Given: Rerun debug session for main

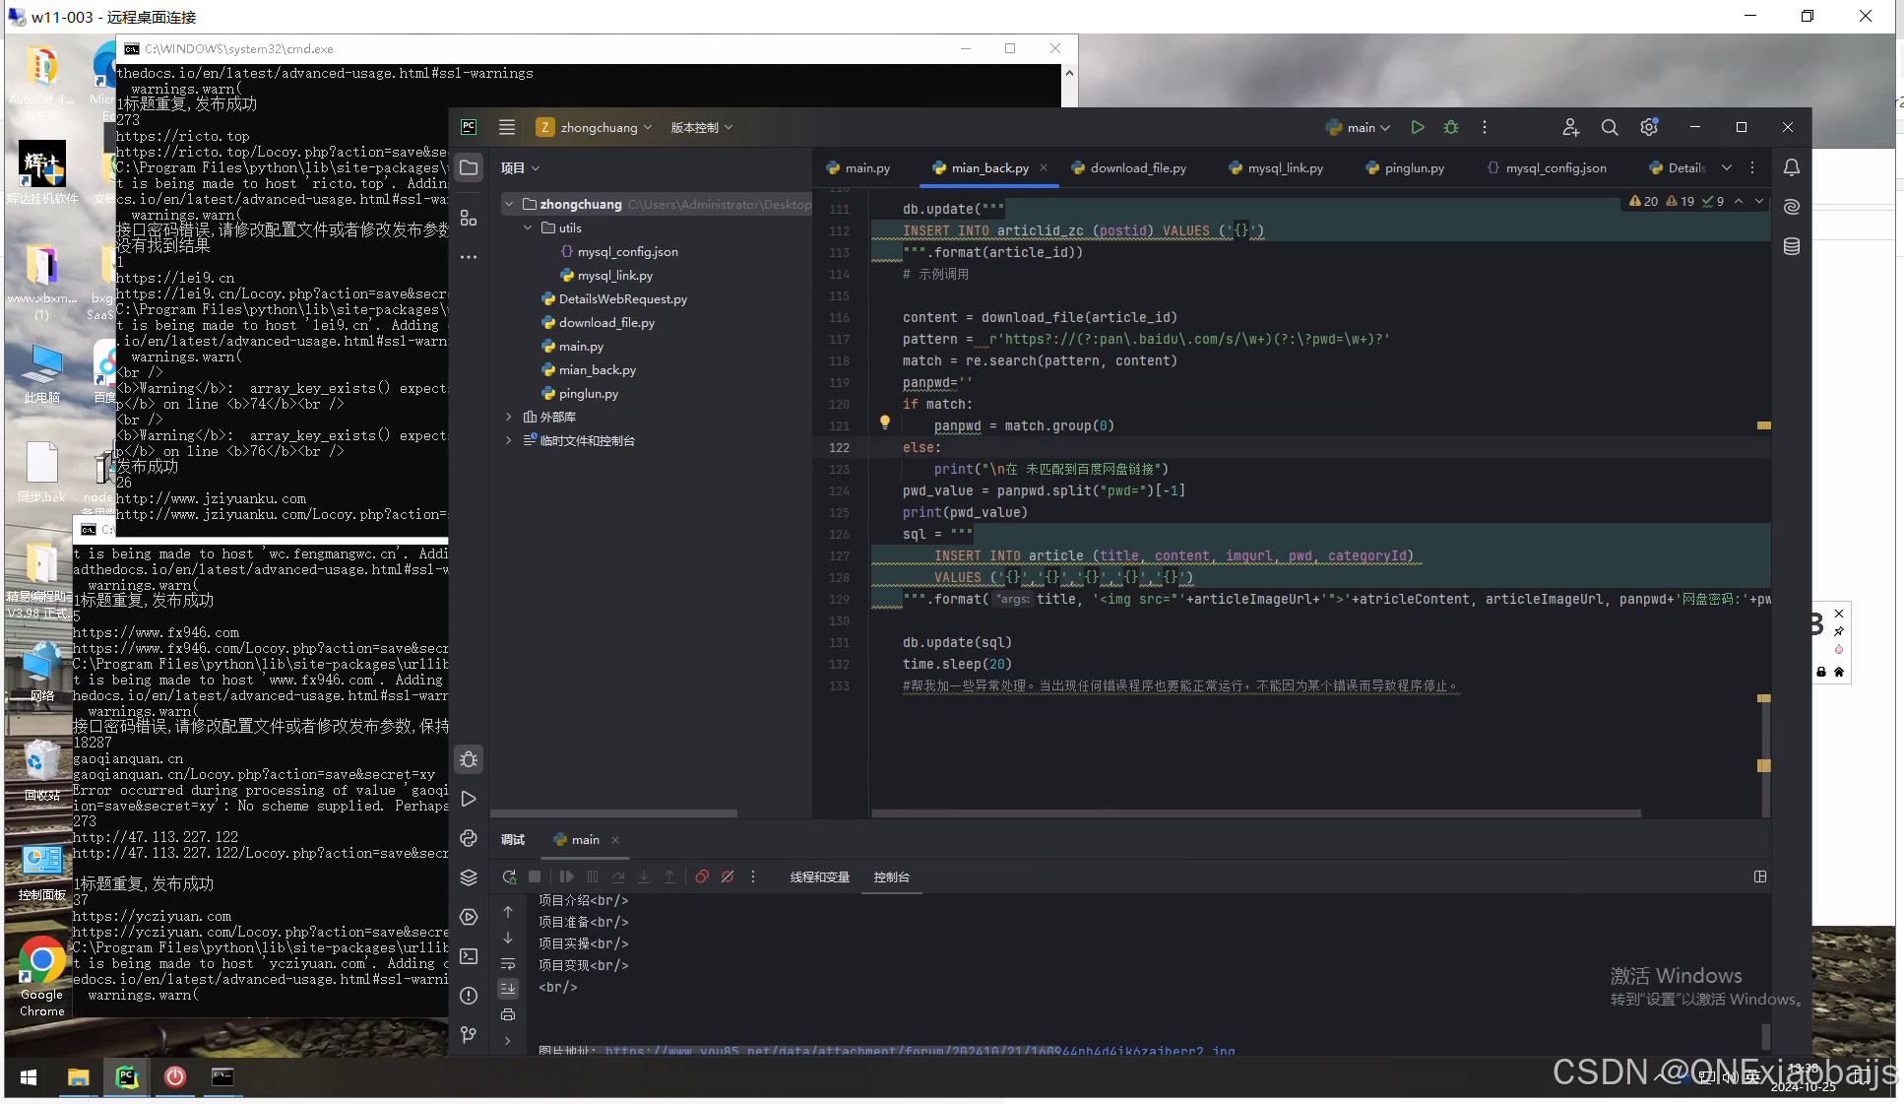Looking at the screenshot, I should (509, 877).
